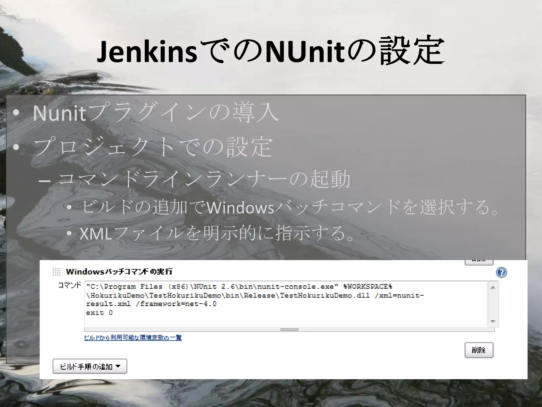
Task: Click inside the コマンド text area
Action: [x=286, y=304]
